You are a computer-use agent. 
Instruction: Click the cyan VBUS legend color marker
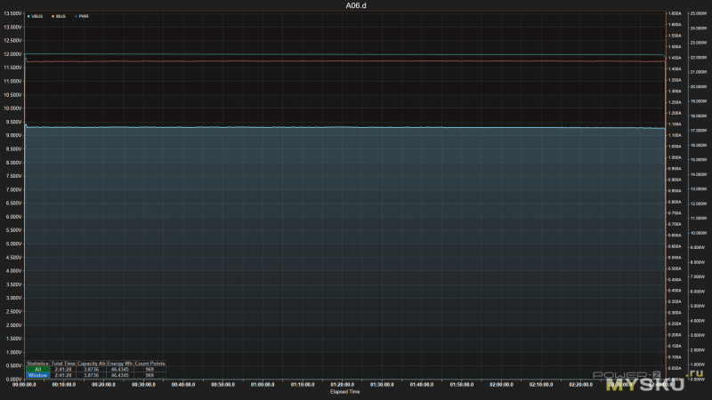pyautogui.click(x=28, y=16)
